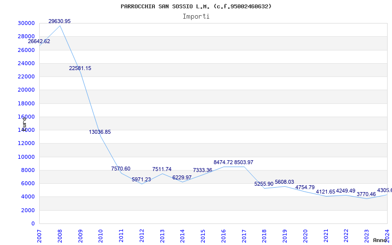Select the 7570.60 data label
The image size is (392, 245).
pos(121,169)
